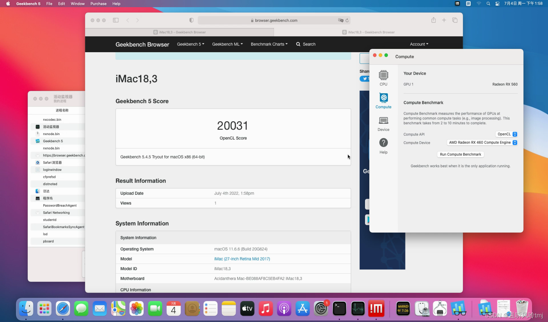The height and width of the screenshot is (322, 548).
Task: Click the Safari privacy shield icon
Action: 191,20
